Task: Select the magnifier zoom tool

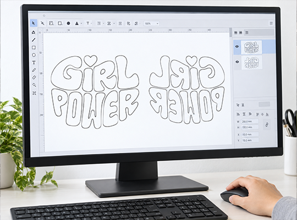Action: pyautogui.click(x=34, y=85)
